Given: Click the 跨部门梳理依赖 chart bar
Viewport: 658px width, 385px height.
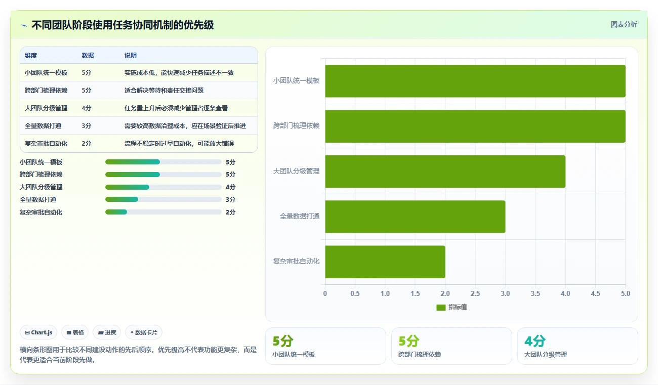Looking at the screenshot, I should click(x=475, y=126).
